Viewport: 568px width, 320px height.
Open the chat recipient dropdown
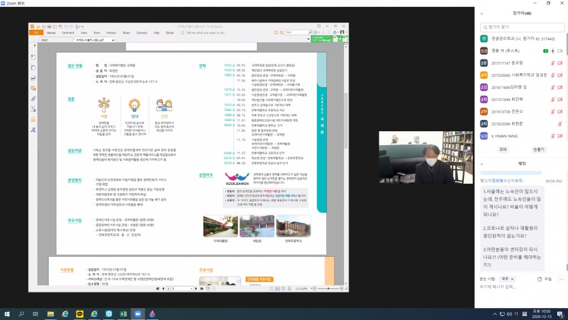point(507,279)
